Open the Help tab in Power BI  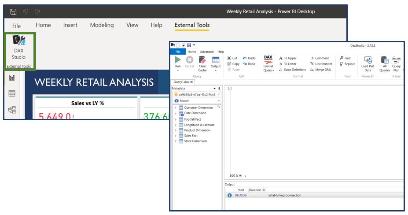(156, 25)
